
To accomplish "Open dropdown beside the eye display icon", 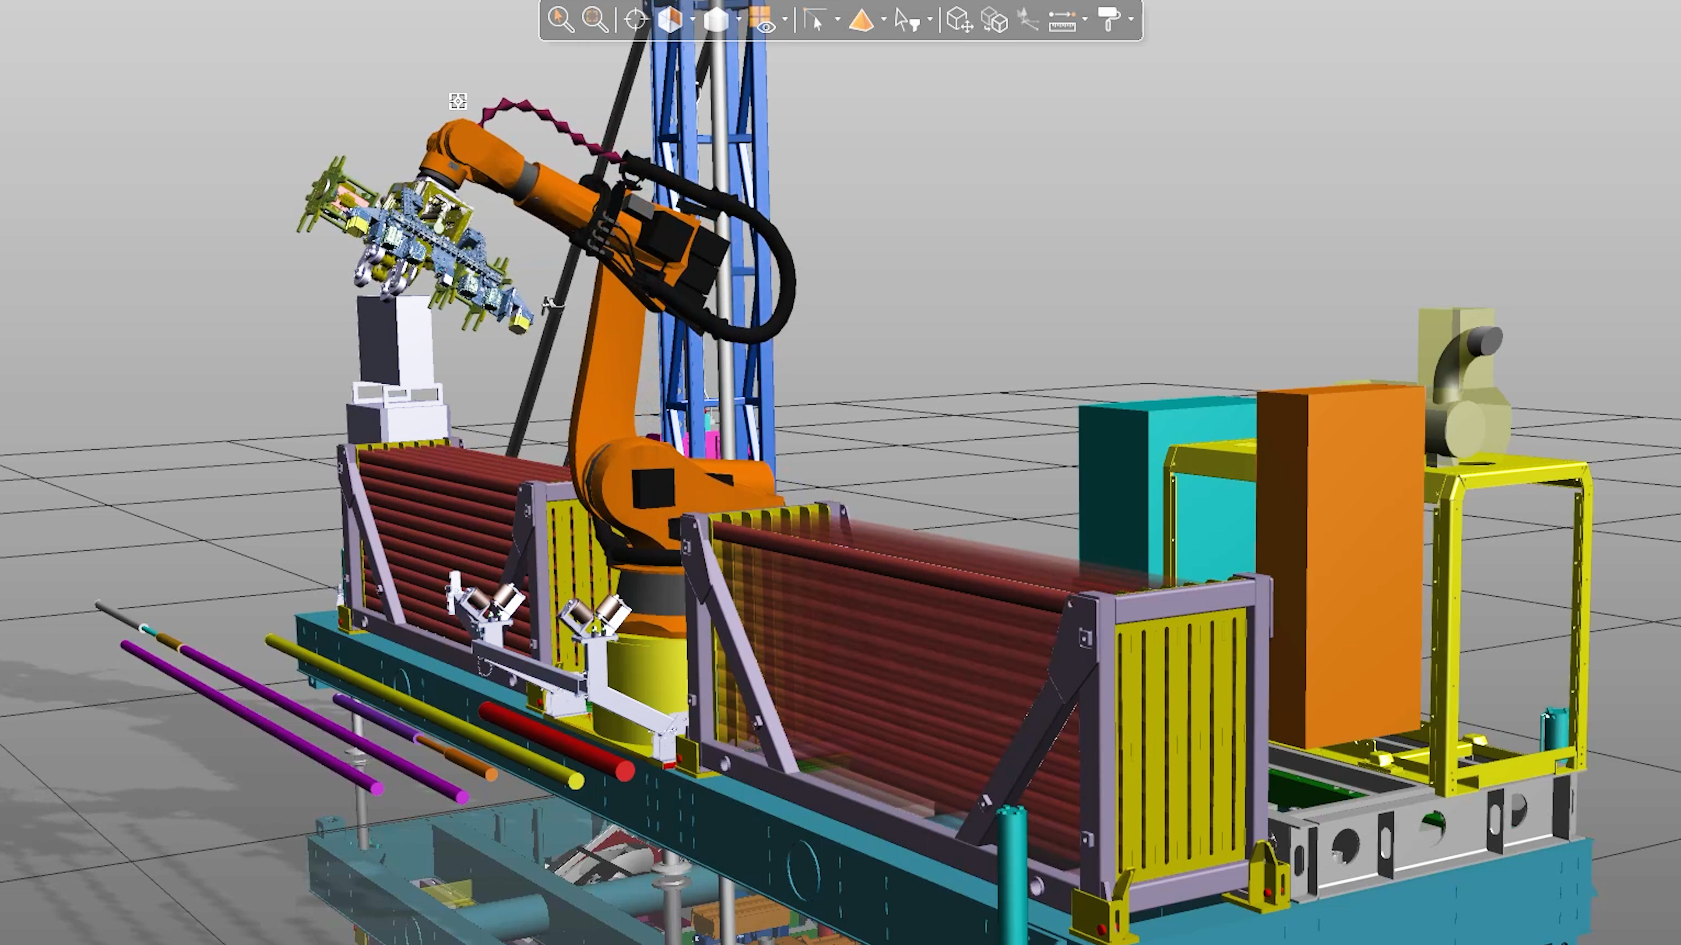I will [x=785, y=20].
